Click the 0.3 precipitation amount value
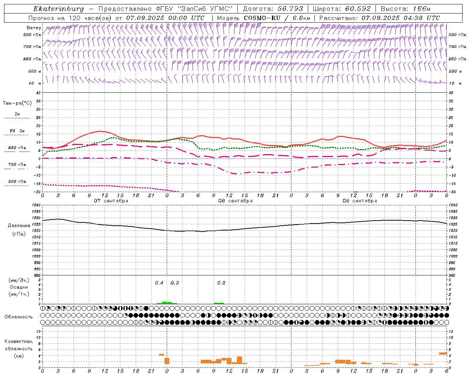 pyautogui.click(x=175, y=283)
